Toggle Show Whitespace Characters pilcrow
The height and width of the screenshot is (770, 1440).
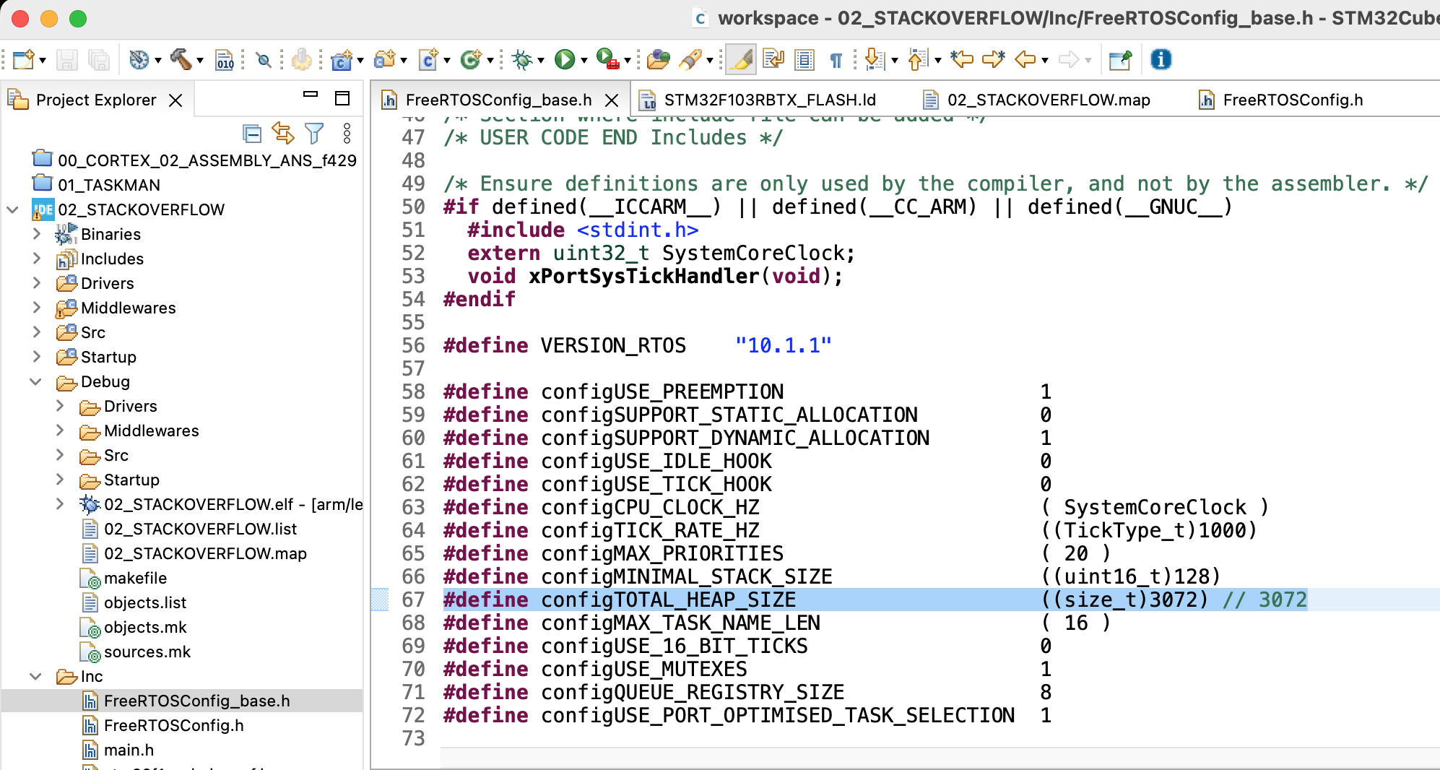coord(836,60)
